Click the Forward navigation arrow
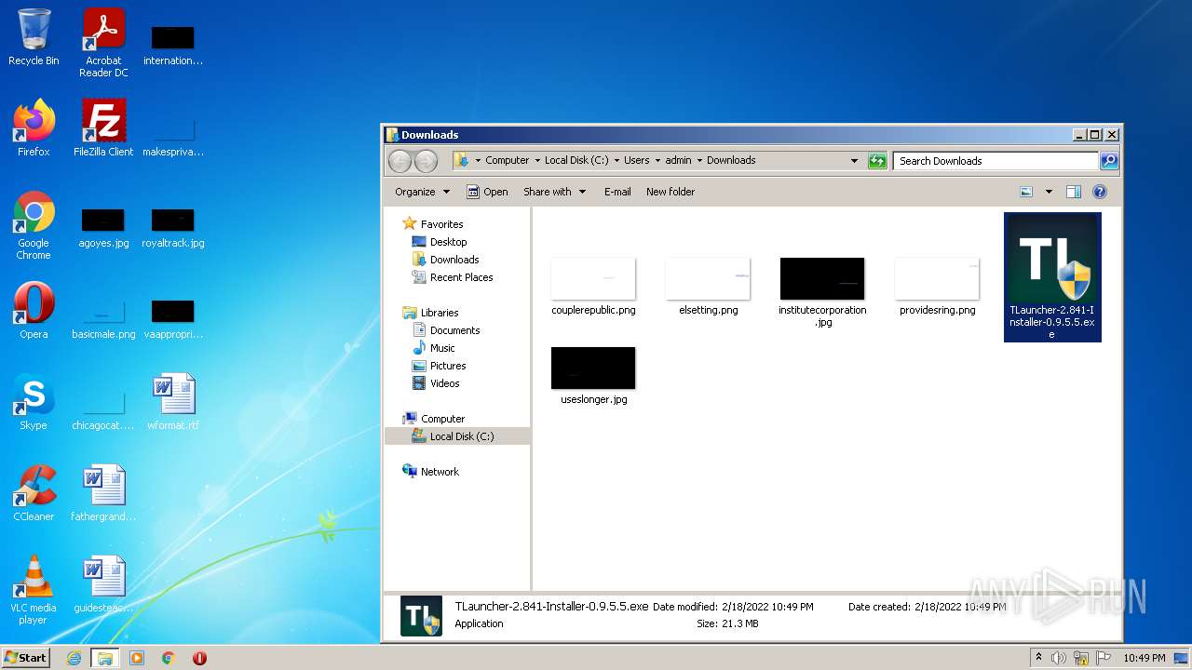The width and height of the screenshot is (1192, 670). (426, 161)
